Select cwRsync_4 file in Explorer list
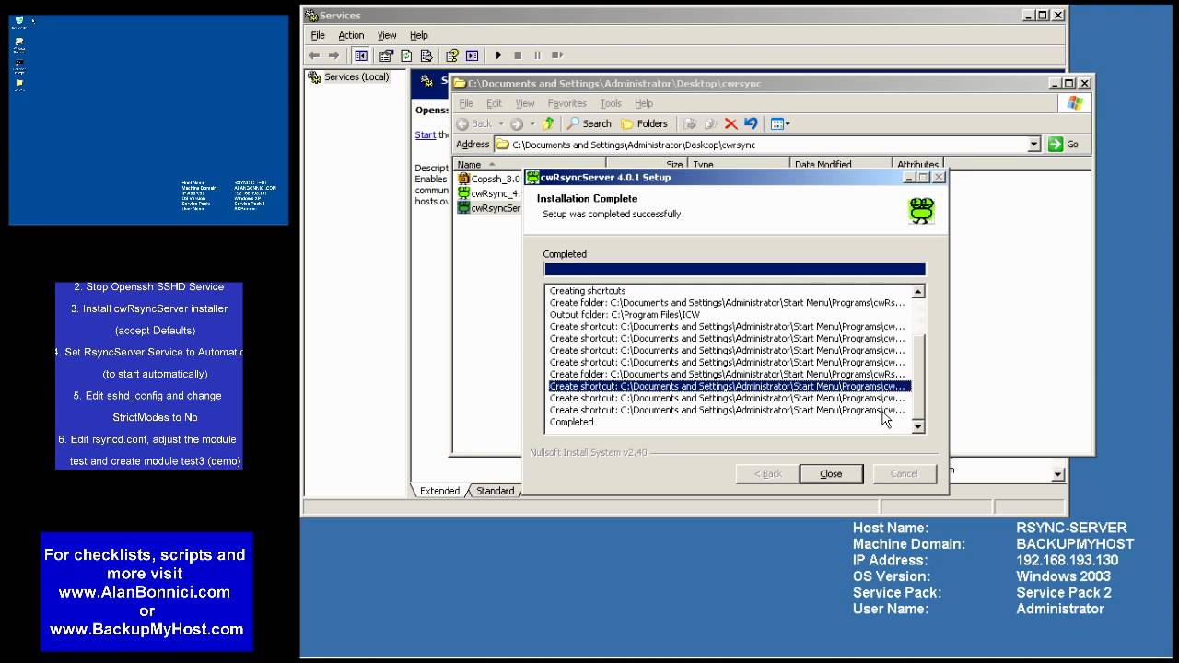This screenshot has width=1179, height=663. click(489, 193)
